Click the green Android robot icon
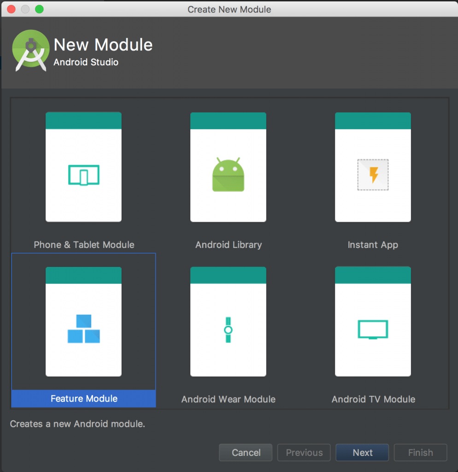Image resolution: width=458 pixels, height=472 pixels. (x=228, y=175)
